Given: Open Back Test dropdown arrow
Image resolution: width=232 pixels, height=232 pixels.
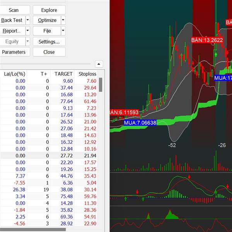Looking at the screenshot, I should tap(28, 20).
